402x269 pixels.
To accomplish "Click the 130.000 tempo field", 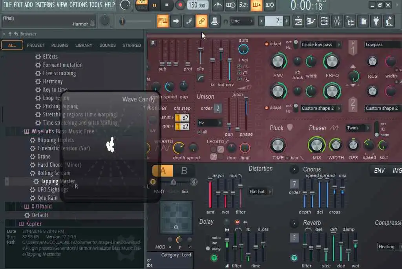I will 197,5.
